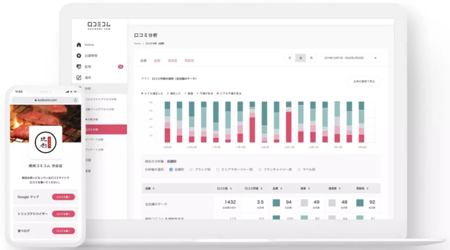Image resolution: width=450 pixels, height=250 pixels.
Task: Tap the 焼肉コミコム 渋谷店 store name on phone
Action: pos(45,166)
